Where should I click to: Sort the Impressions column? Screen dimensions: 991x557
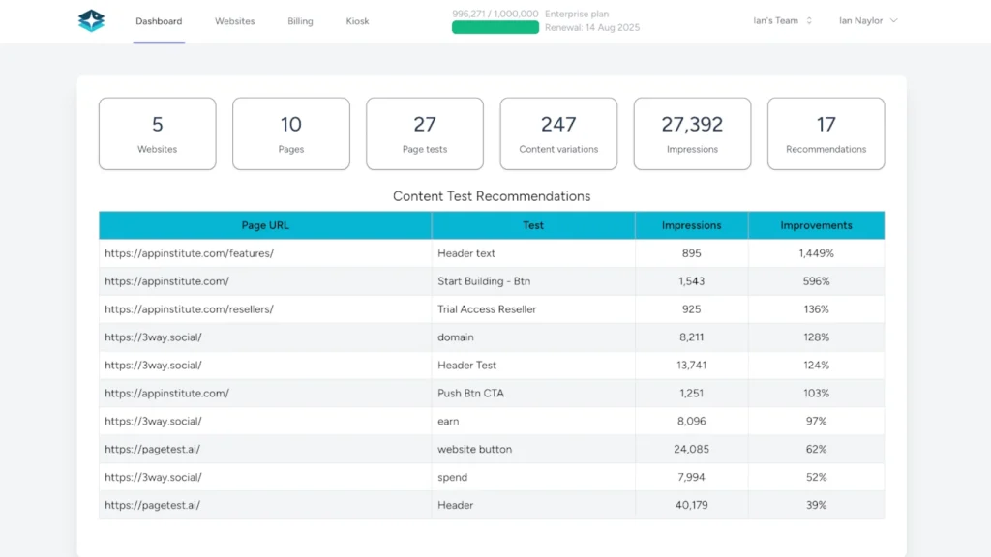692,224
